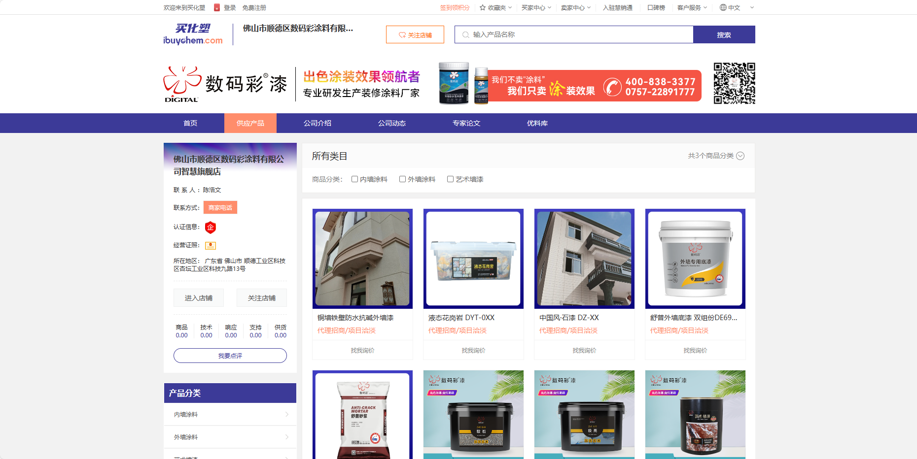This screenshot has height=459, width=917.
Task: Click the red enterprise certification badge
Action: 211,227
